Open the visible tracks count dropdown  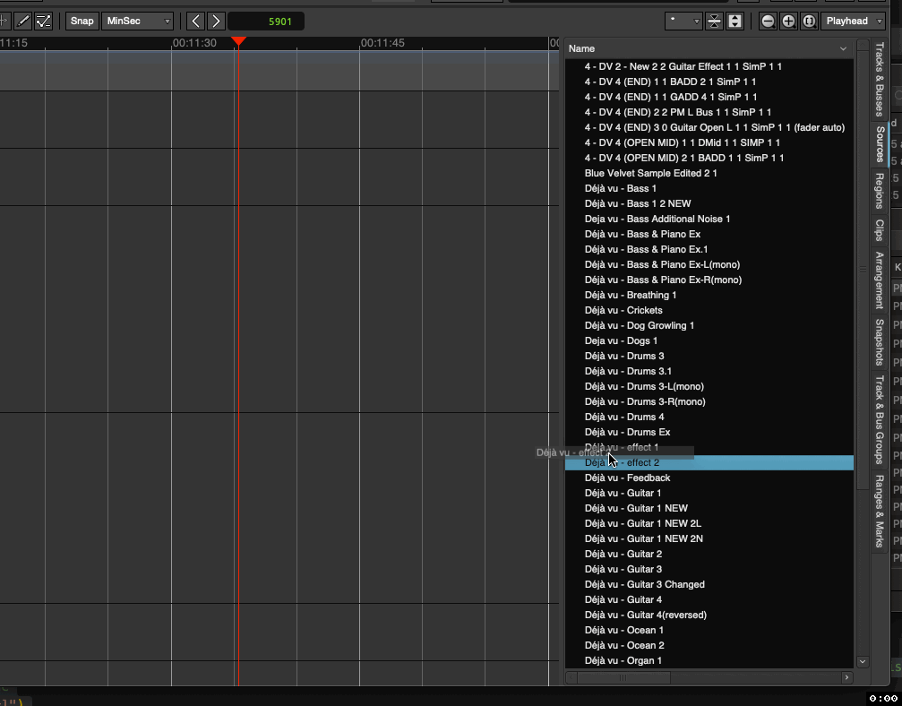(684, 21)
